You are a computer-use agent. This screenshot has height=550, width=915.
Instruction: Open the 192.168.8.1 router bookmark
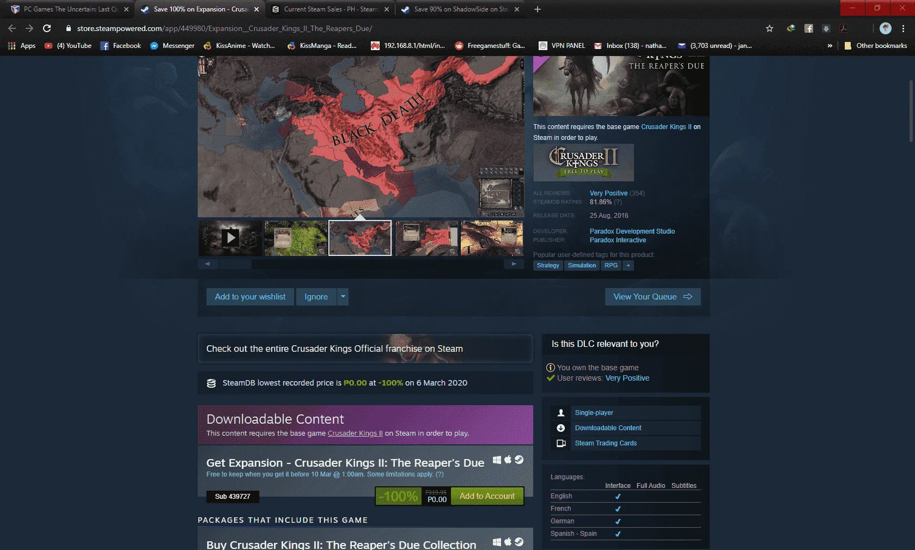(x=408, y=46)
